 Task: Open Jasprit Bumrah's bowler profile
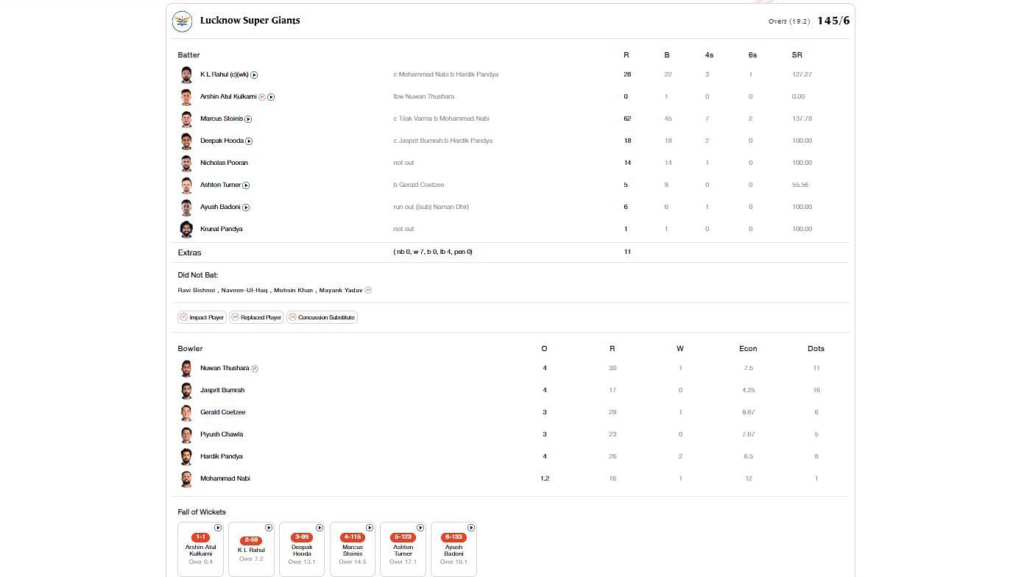[222, 390]
